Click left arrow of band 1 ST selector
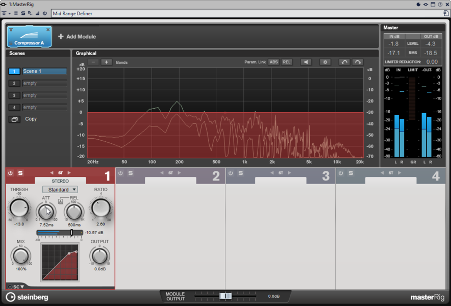This screenshot has height=306, width=451. [52, 173]
